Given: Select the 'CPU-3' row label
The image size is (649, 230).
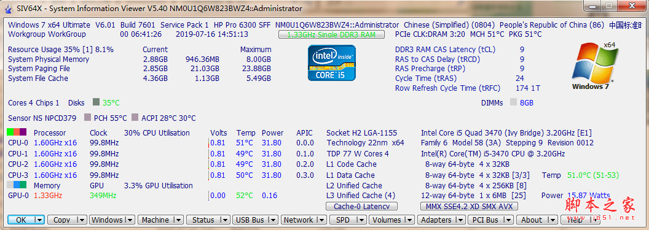Looking at the screenshot, I should coord(18,175).
